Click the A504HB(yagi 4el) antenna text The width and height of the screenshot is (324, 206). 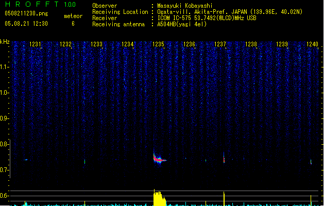click(x=182, y=24)
